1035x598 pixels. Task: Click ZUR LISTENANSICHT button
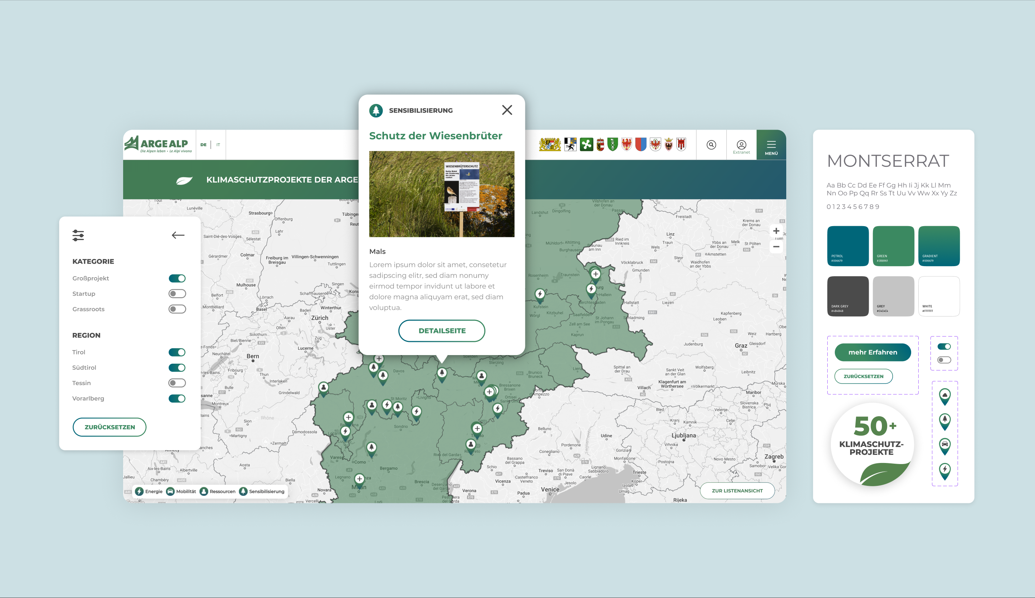point(737,491)
